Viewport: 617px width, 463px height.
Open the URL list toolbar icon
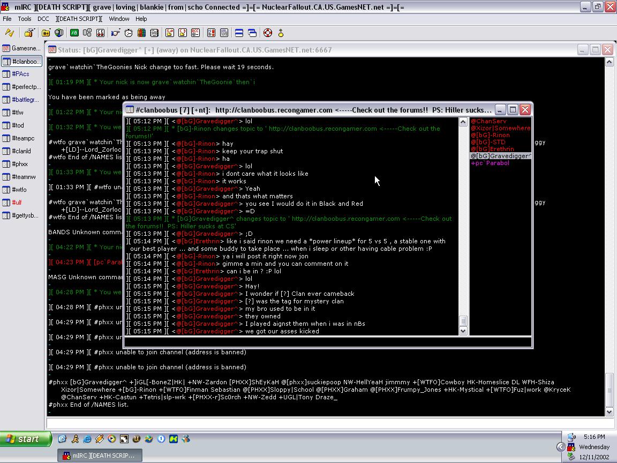pyautogui.click(x=224, y=33)
